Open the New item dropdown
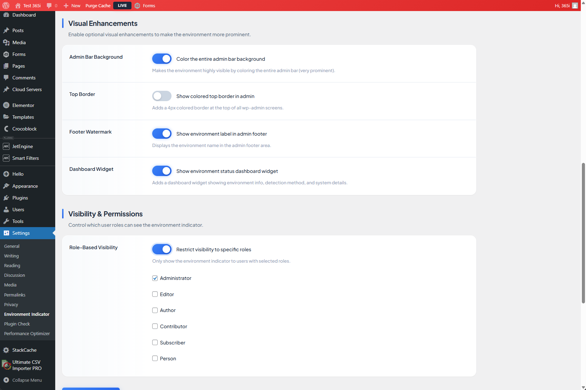 (72, 6)
